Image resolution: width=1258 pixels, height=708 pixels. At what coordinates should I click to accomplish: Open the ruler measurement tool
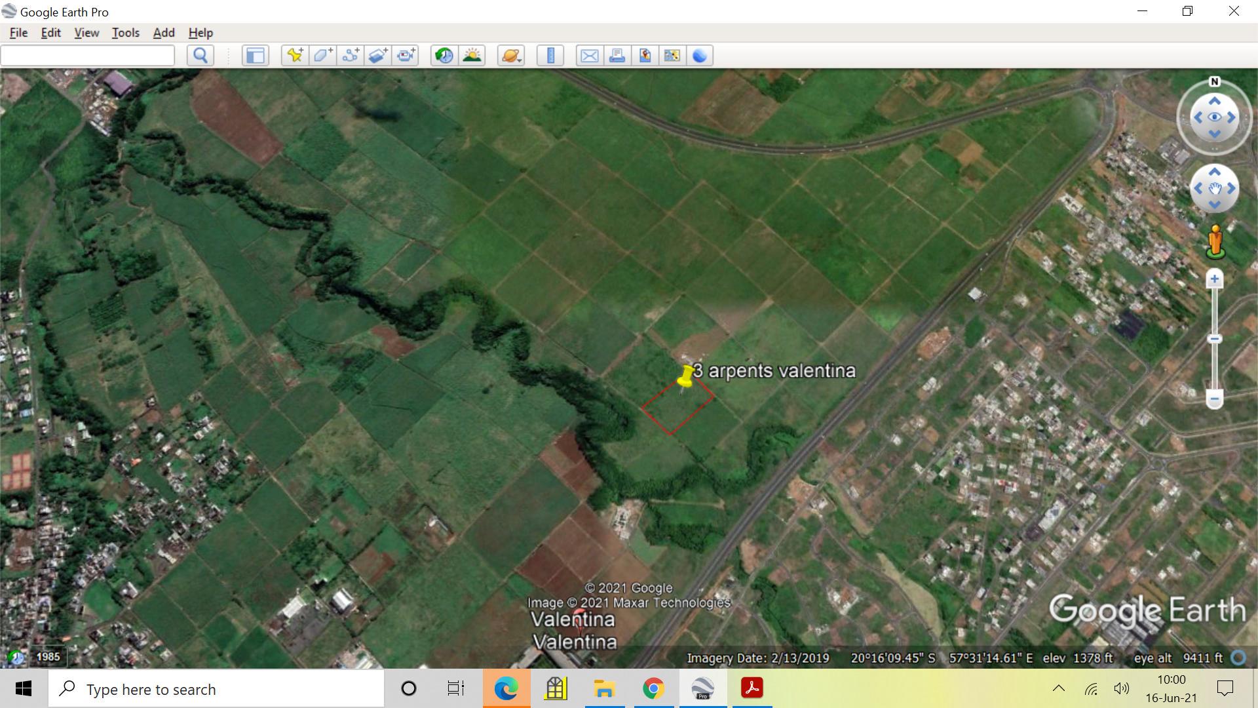click(550, 56)
